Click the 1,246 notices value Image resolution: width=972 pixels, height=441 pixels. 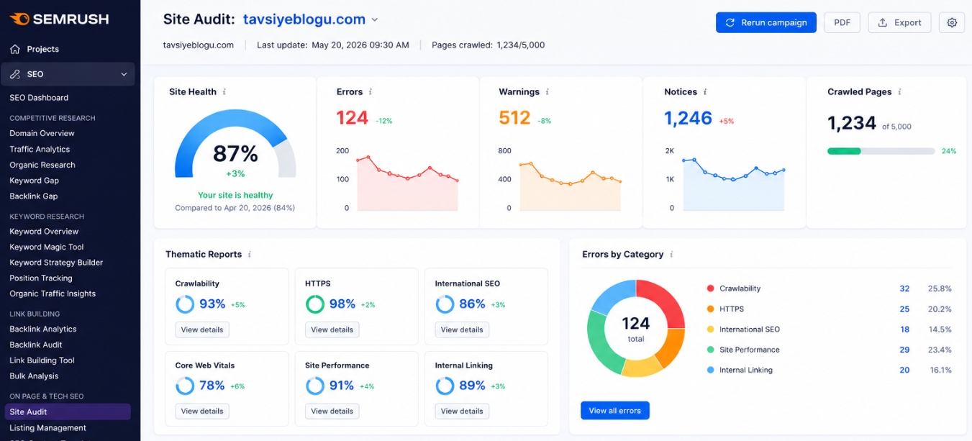688,118
